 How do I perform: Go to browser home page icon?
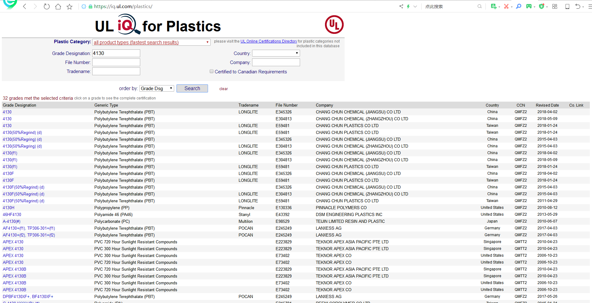pos(58,7)
